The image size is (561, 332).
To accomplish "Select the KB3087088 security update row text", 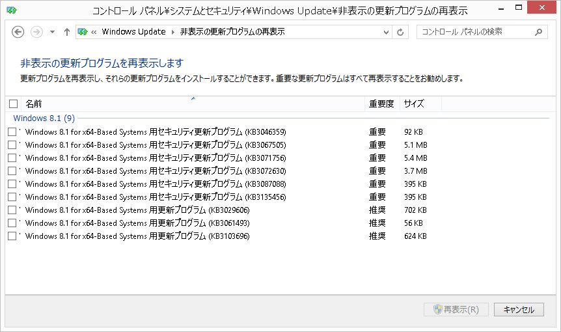I will click(156, 184).
